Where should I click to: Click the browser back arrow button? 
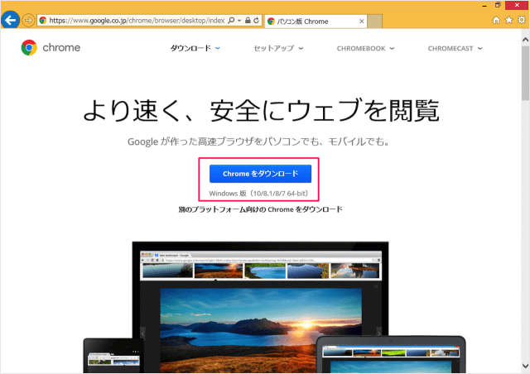click(x=11, y=19)
